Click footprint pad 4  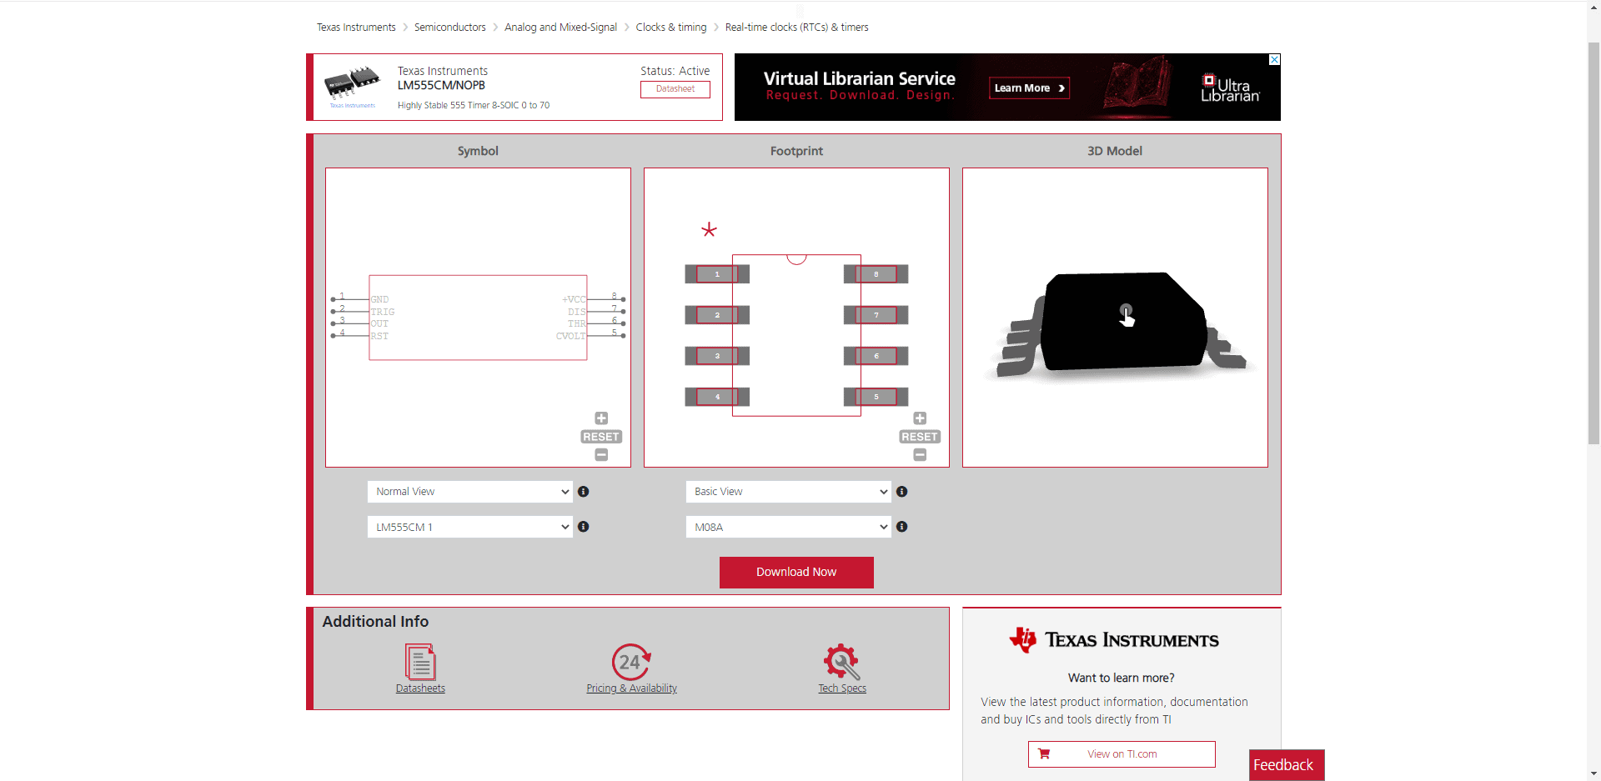click(x=717, y=397)
